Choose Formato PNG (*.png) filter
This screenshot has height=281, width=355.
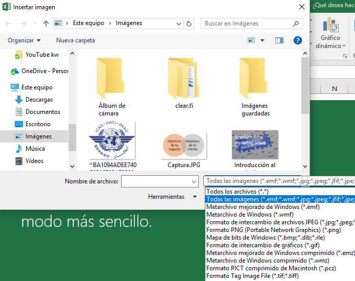tap(280, 230)
